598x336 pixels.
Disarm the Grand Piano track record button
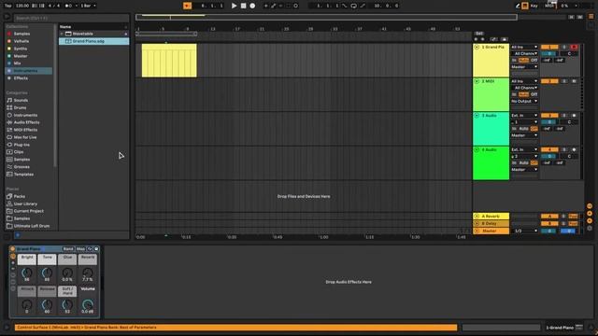[574, 47]
